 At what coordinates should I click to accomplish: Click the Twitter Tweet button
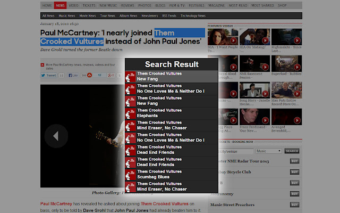pyautogui.click(x=48, y=76)
